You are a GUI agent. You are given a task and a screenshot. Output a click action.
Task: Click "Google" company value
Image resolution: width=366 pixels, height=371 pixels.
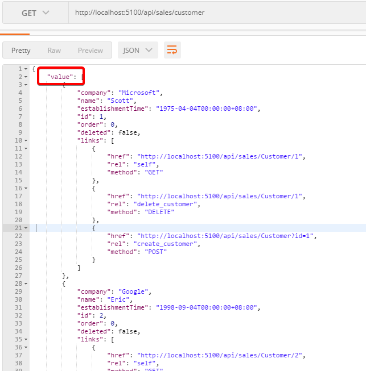pyautogui.click(x=133, y=291)
